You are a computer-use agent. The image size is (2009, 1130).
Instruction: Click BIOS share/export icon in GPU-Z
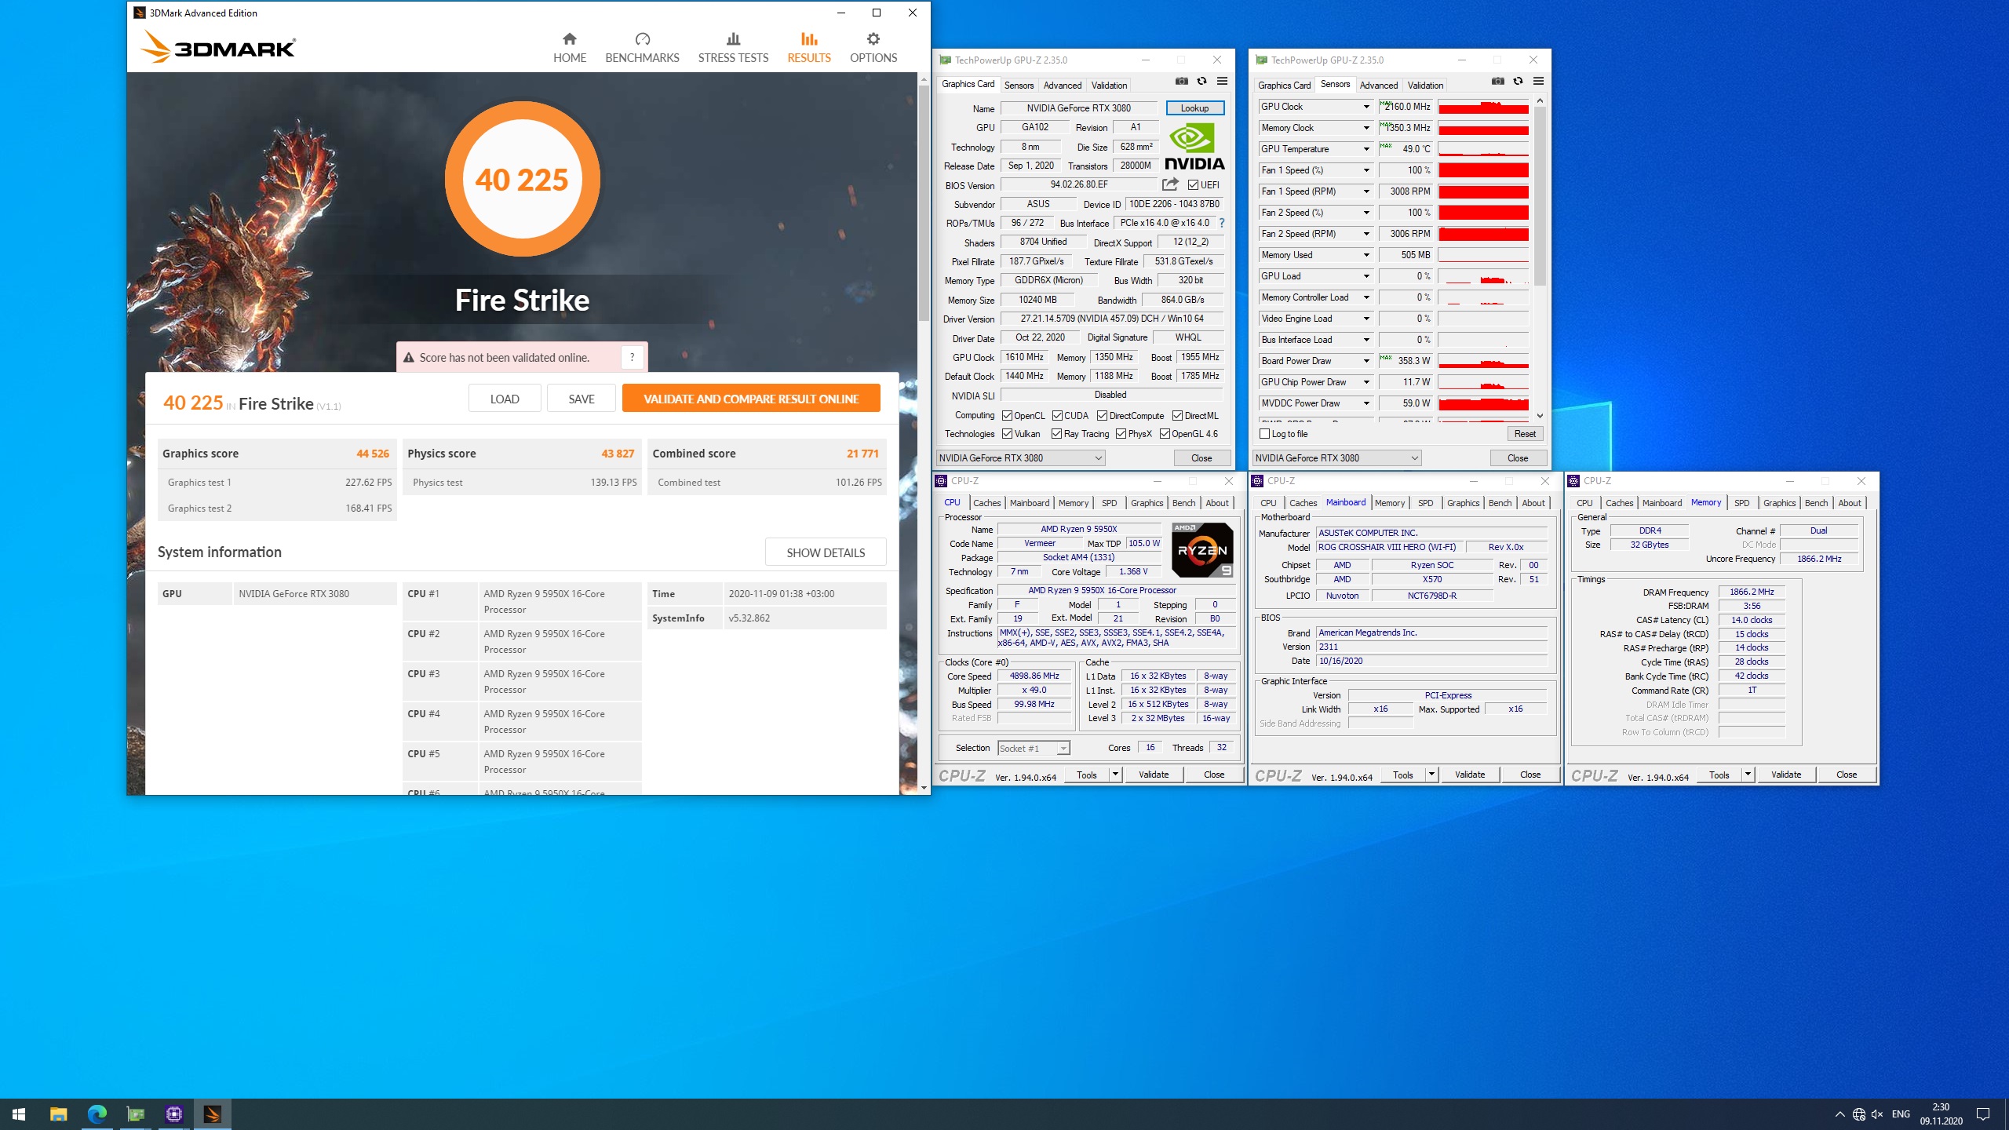(x=1170, y=184)
